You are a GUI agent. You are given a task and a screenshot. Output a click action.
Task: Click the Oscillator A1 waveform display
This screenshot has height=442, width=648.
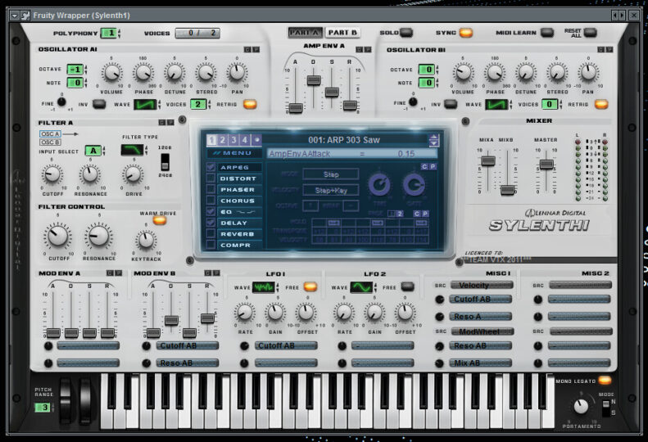[147, 104]
